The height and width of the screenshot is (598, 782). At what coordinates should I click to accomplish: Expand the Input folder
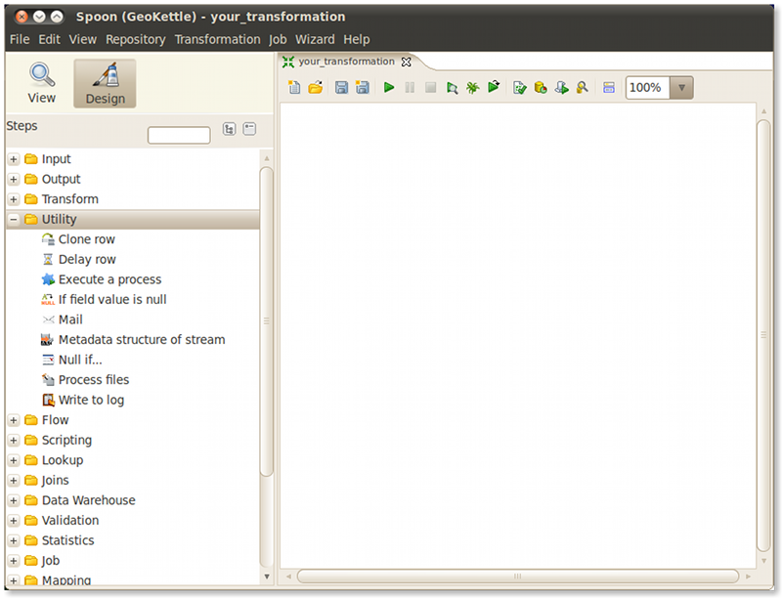point(14,159)
